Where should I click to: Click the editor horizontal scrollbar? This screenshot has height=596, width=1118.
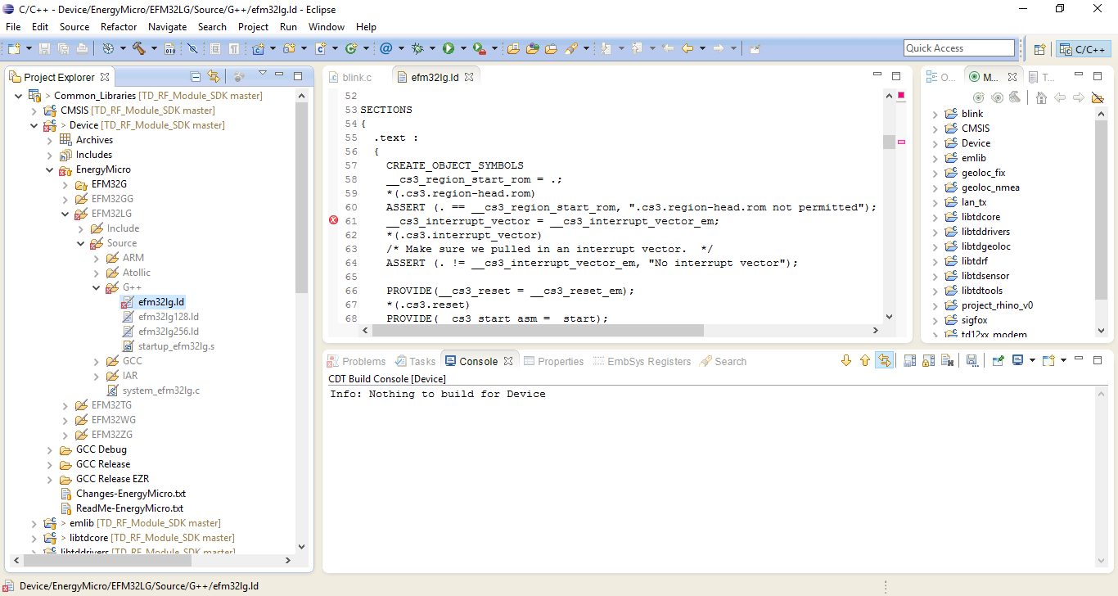click(538, 331)
